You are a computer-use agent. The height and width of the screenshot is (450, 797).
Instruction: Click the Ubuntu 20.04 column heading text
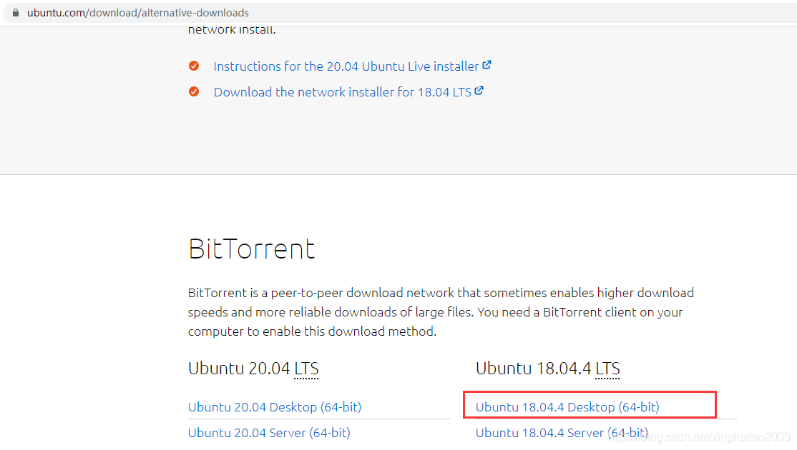239,369
